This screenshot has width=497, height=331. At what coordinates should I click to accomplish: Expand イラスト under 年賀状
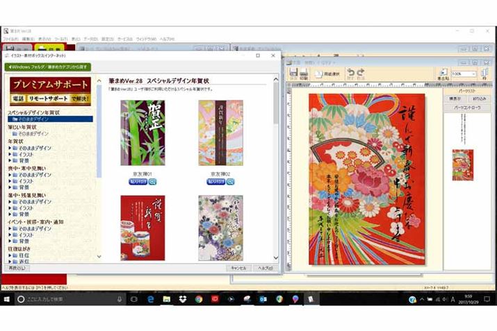pos(10,155)
